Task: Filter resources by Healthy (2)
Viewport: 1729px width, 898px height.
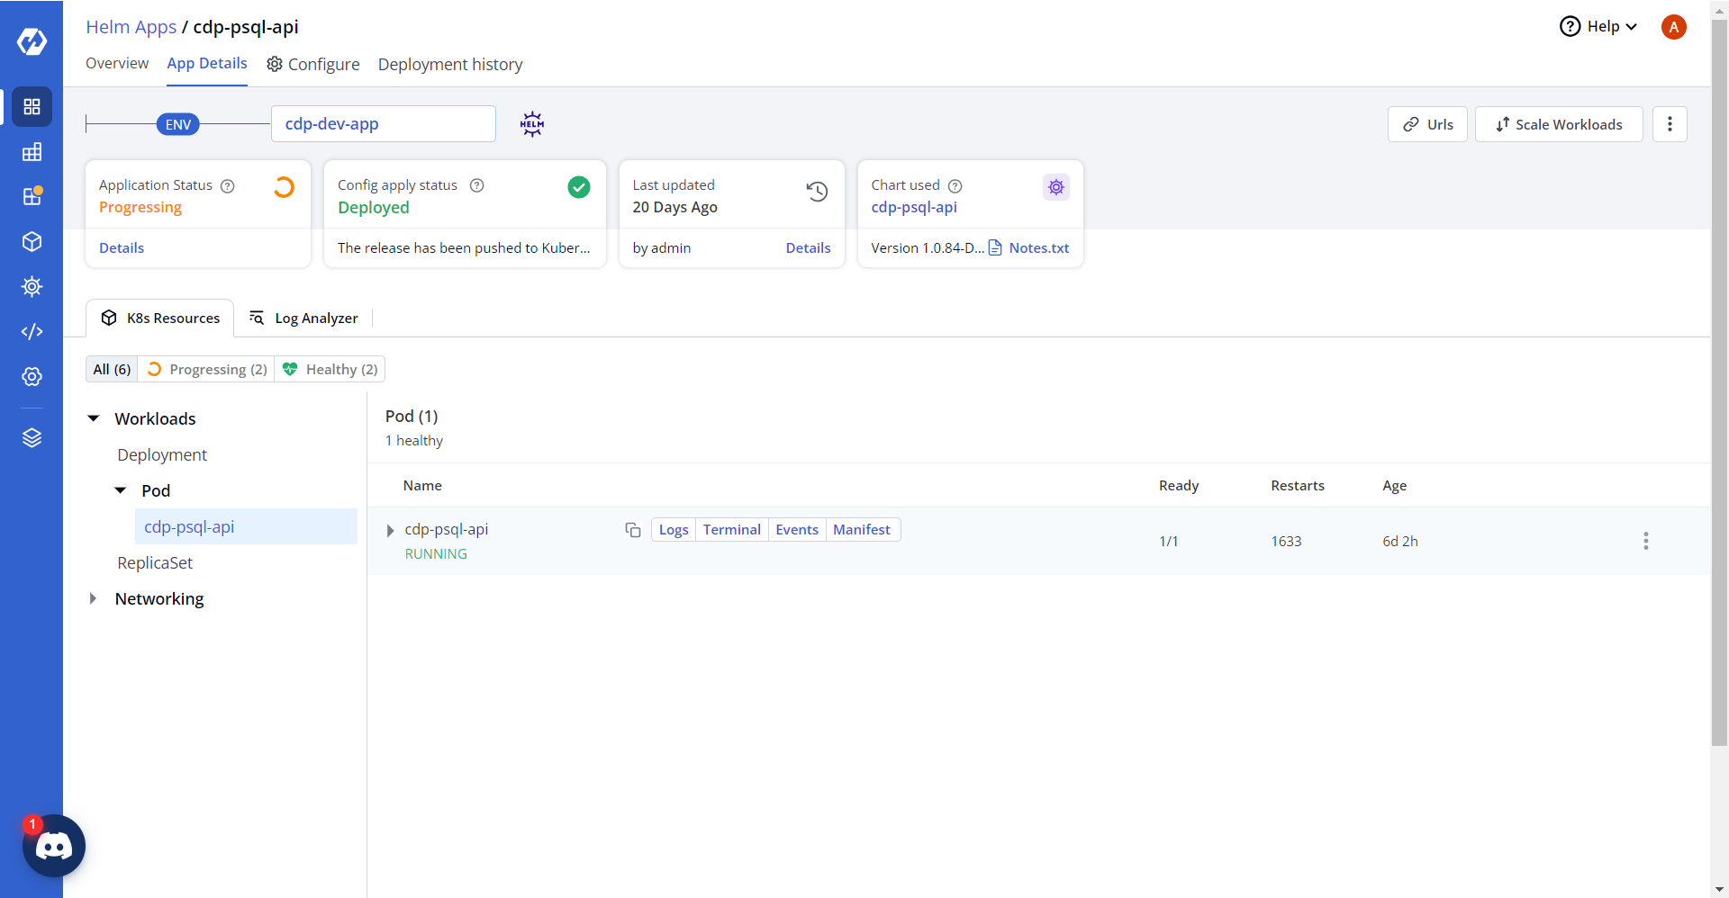Action: click(330, 369)
